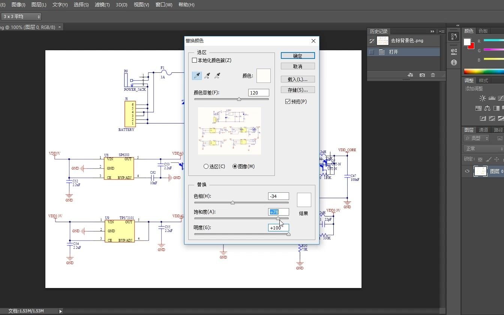Screen dimensions: 504x315
Task: Click the color spectrum ramp
Action: 484,71
